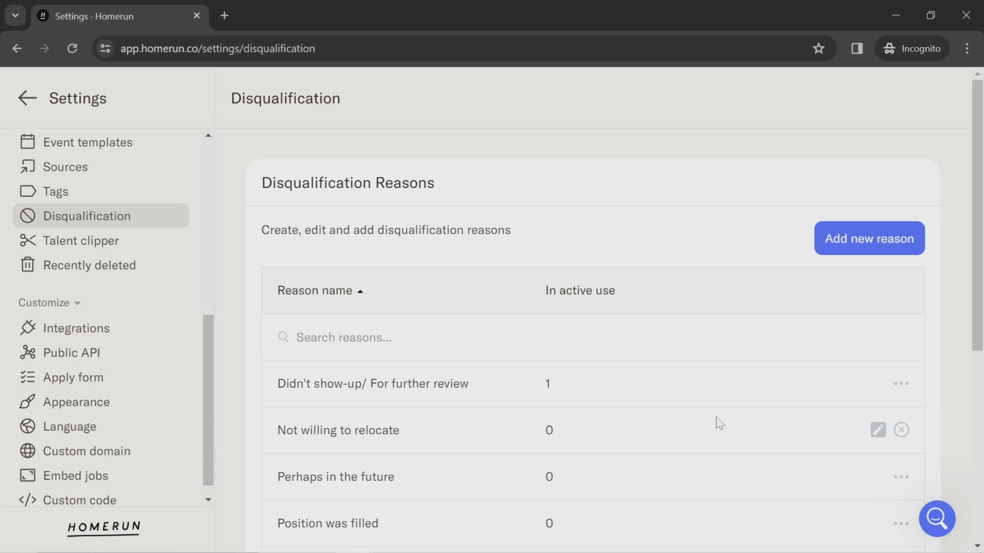The image size is (984, 553).
Task: View site information icon in address bar
Action: point(105,48)
